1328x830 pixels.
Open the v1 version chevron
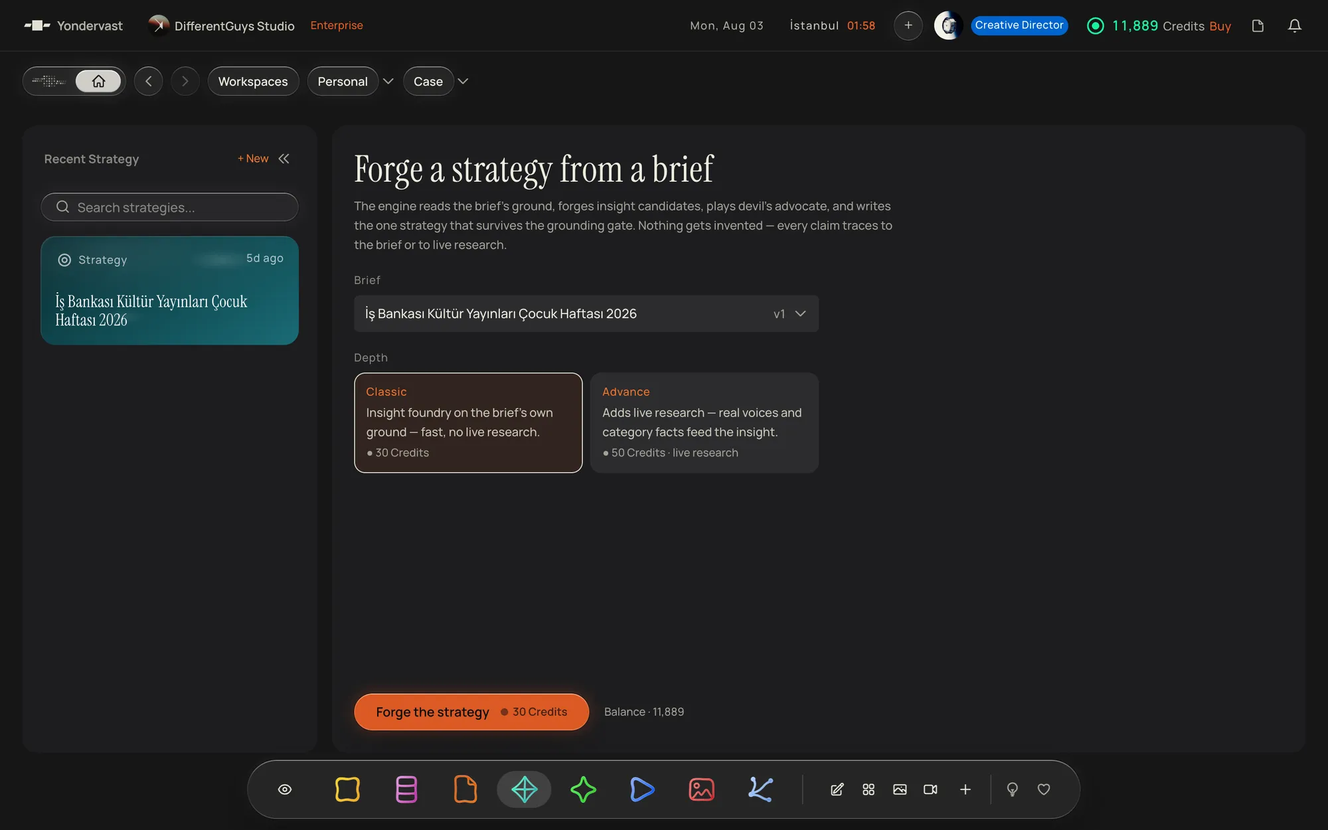801,313
